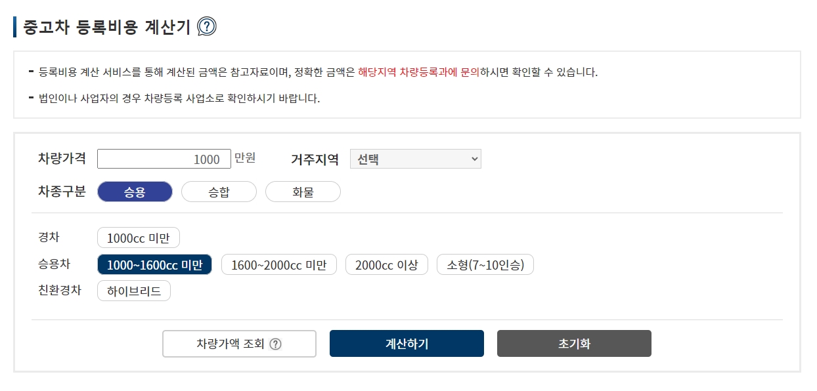Select 승합 as the vehicle category
The width and height of the screenshot is (817, 391).
219,191
